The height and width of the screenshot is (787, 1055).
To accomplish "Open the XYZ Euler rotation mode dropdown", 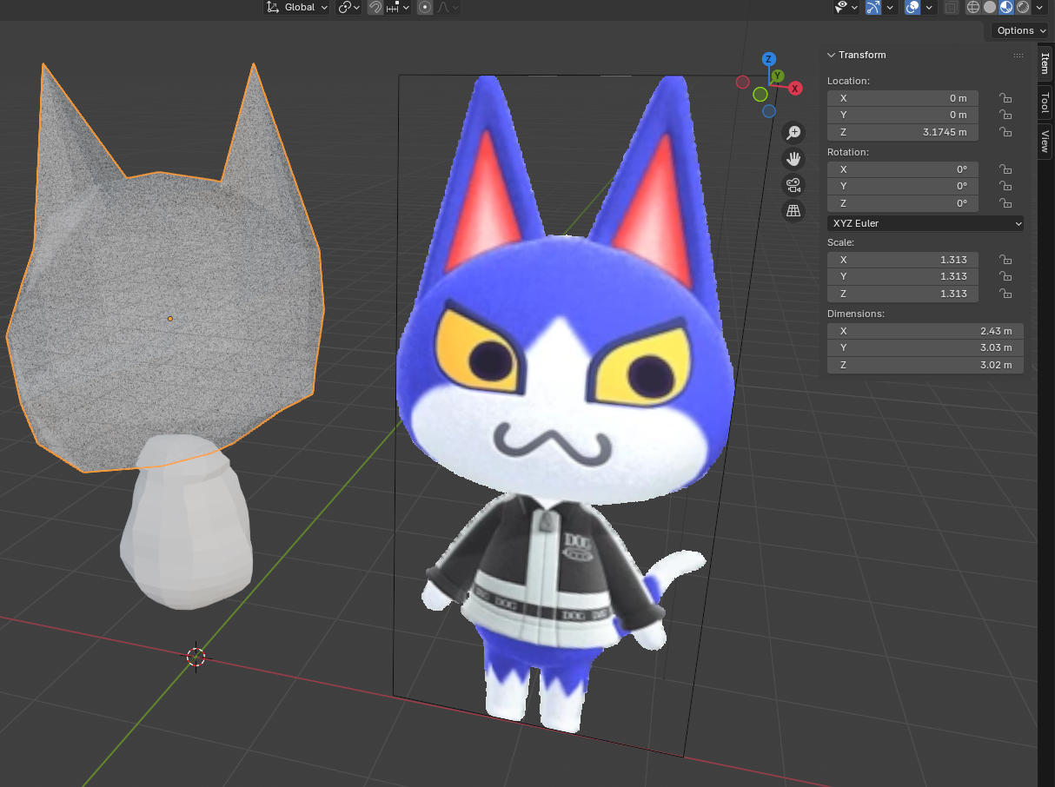I will [x=926, y=223].
